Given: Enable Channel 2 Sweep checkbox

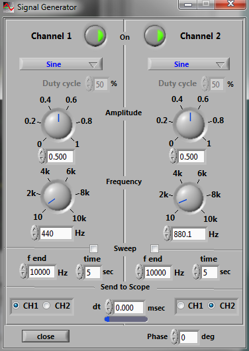Looking at the screenshot, I should pyautogui.click(x=154, y=248).
